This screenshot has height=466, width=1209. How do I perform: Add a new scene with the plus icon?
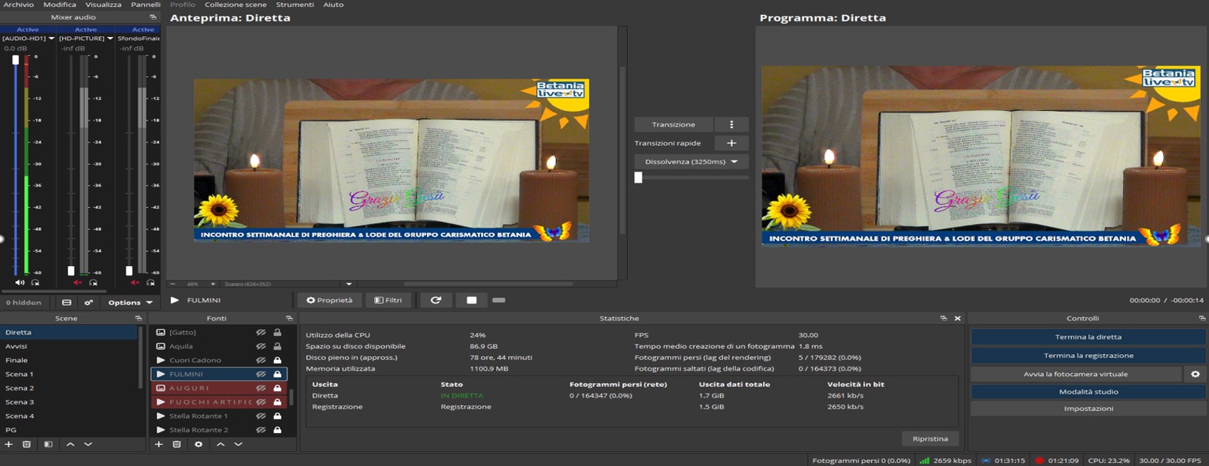click(9, 444)
